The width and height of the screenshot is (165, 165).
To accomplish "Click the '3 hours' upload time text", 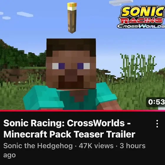I will coord(133,146).
